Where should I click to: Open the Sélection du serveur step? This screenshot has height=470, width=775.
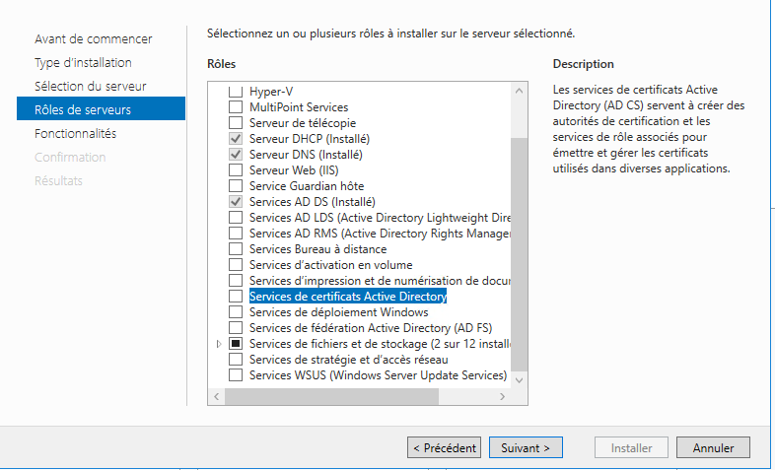(91, 87)
